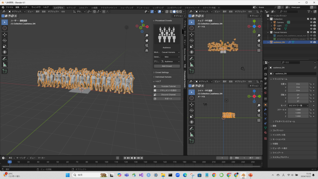Click the Add Crowd button
This screenshot has width=318, height=179.
click(167, 66)
